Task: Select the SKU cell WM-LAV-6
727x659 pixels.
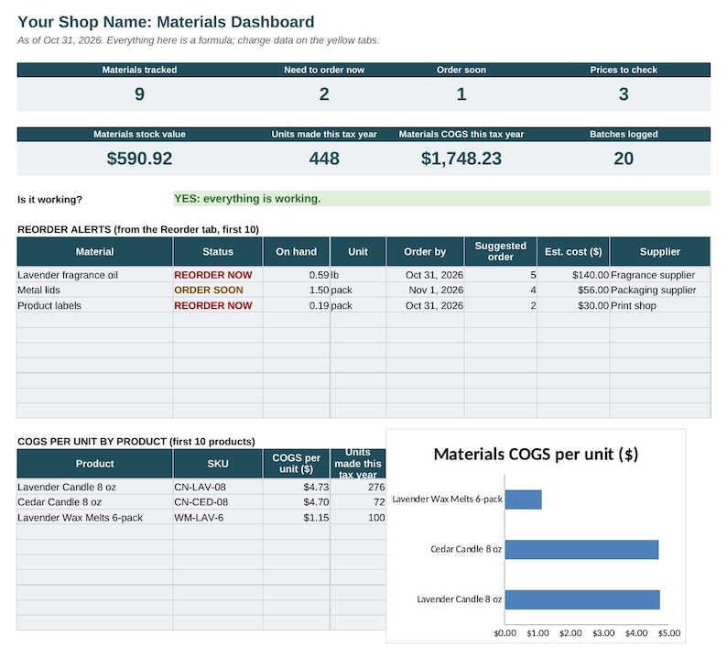Action: [218, 518]
